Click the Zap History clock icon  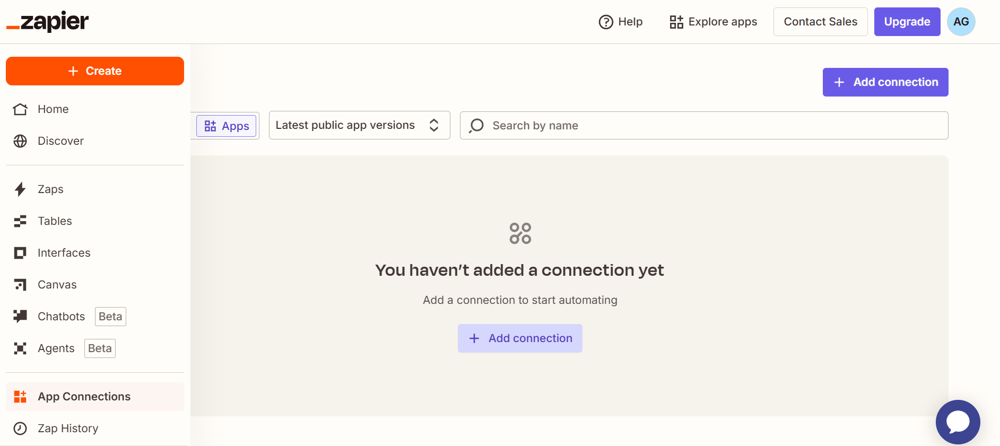[x=20, y=428]
